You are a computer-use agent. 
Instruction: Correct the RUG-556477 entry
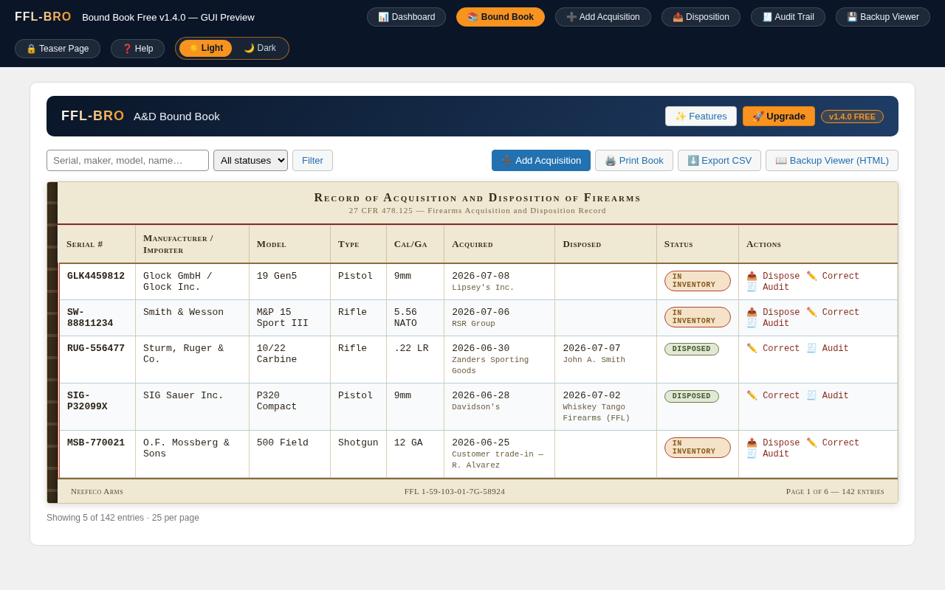tap(773, 349)
